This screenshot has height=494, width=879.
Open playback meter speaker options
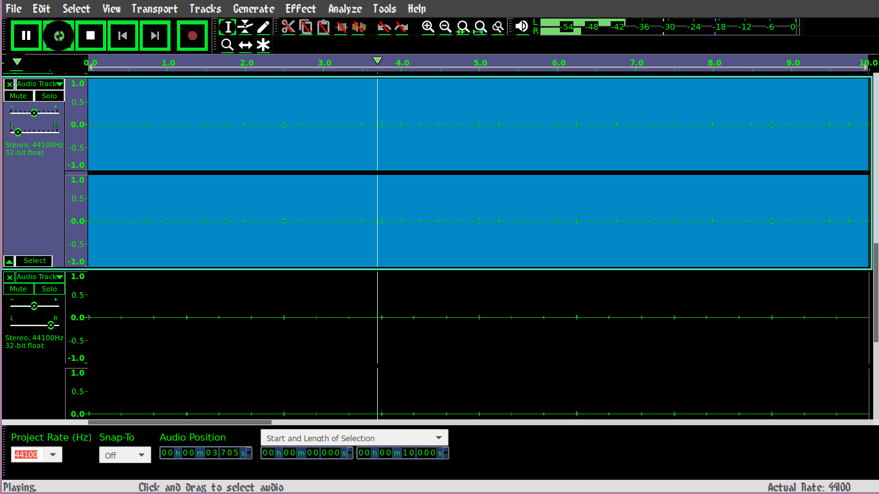[x=522, y=26]
